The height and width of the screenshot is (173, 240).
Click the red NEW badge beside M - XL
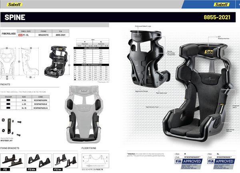click(x=20, y=35)
